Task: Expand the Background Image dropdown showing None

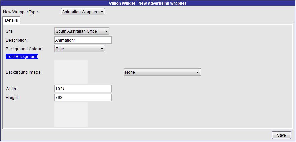Action: 162,72
